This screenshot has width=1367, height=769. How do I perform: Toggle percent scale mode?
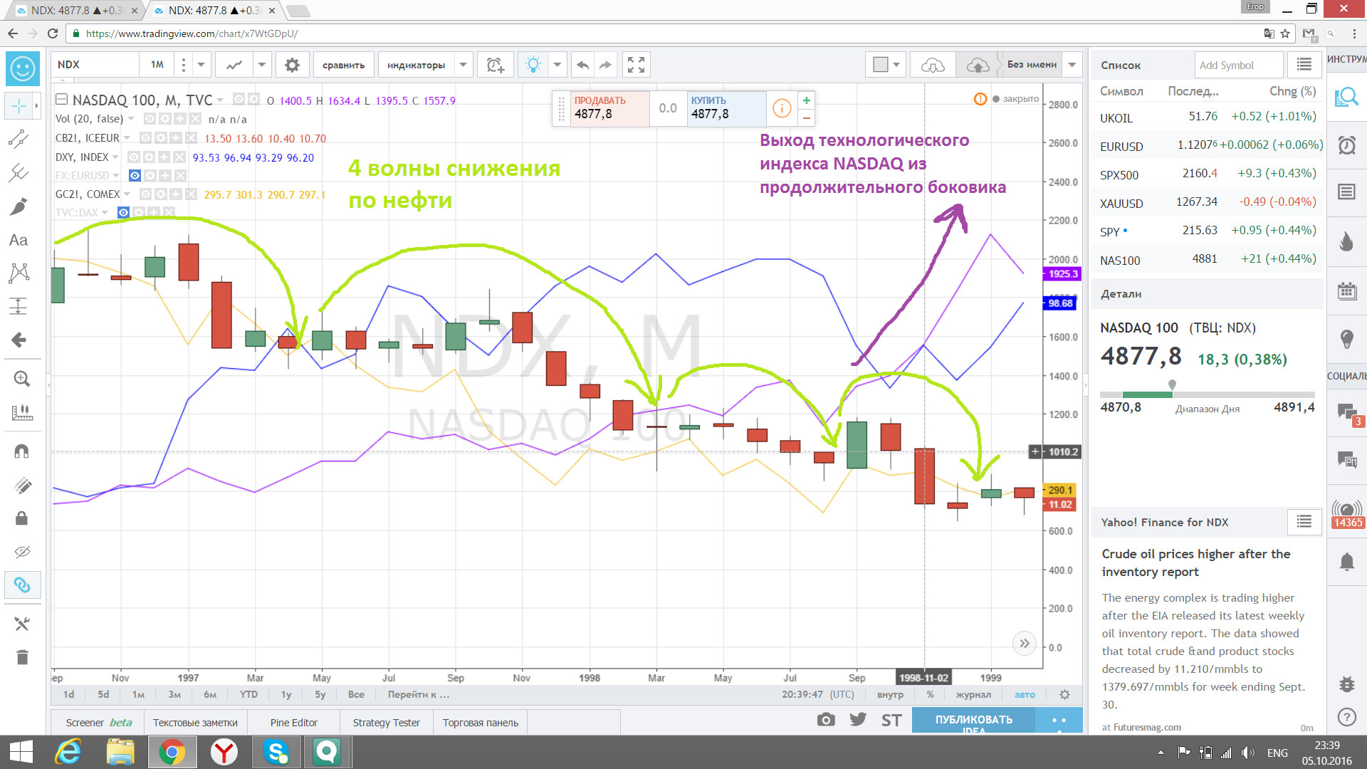930,695
